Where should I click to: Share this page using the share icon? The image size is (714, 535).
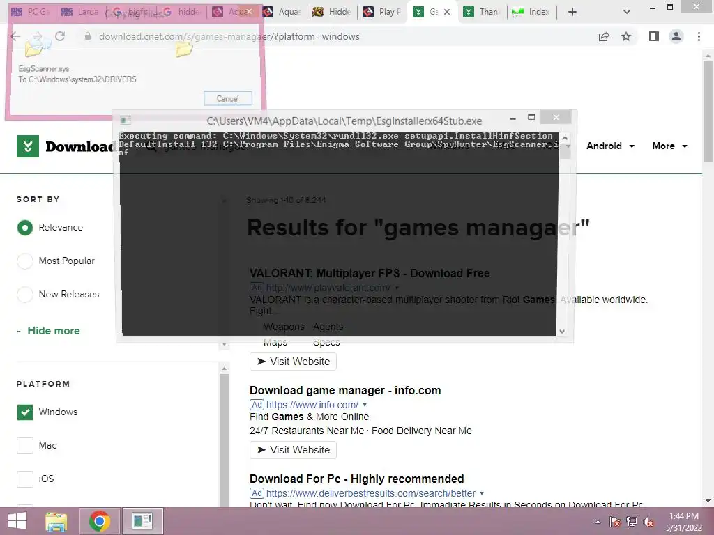(604, 36)
